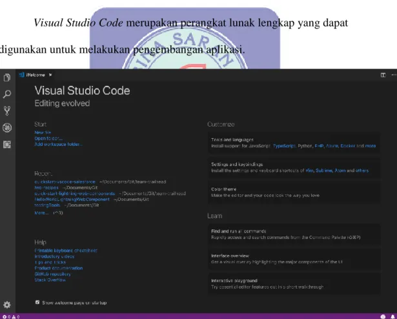The height and width of the screenshot is (319, 397).
Task: Click the notifications bell in status bar
Action: coord(393,316)
